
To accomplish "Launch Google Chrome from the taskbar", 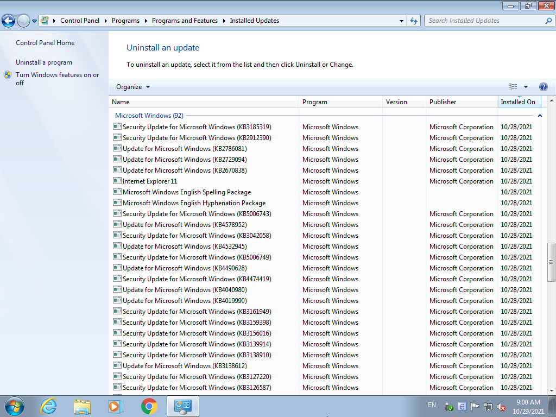I will 149,406.
